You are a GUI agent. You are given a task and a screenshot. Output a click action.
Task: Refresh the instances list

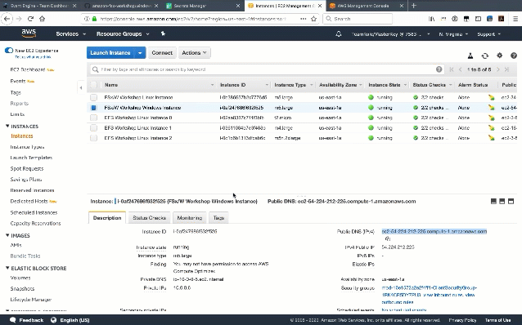pyautogui.click(x=484, y=56)
